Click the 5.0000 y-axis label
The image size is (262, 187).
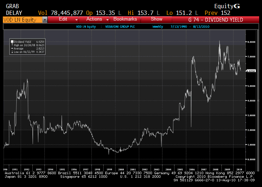point(251,86)
